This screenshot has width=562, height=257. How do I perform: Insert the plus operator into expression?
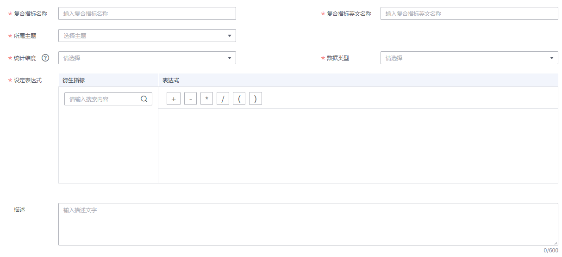click(x=174, y=99)
